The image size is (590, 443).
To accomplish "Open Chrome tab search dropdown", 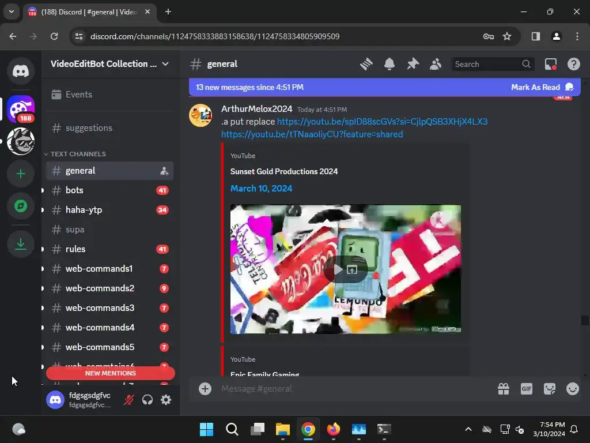I will tap(12, 12).
